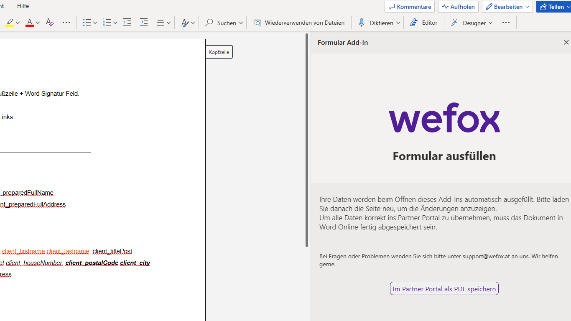Click client_firstname placeholder text
The image size is (571, 321).
pos(23,251)
